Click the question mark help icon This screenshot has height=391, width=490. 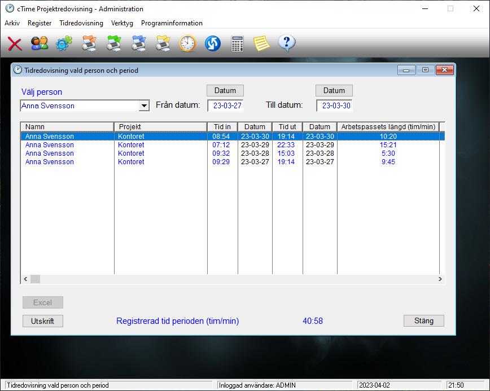tap(287, 43)
